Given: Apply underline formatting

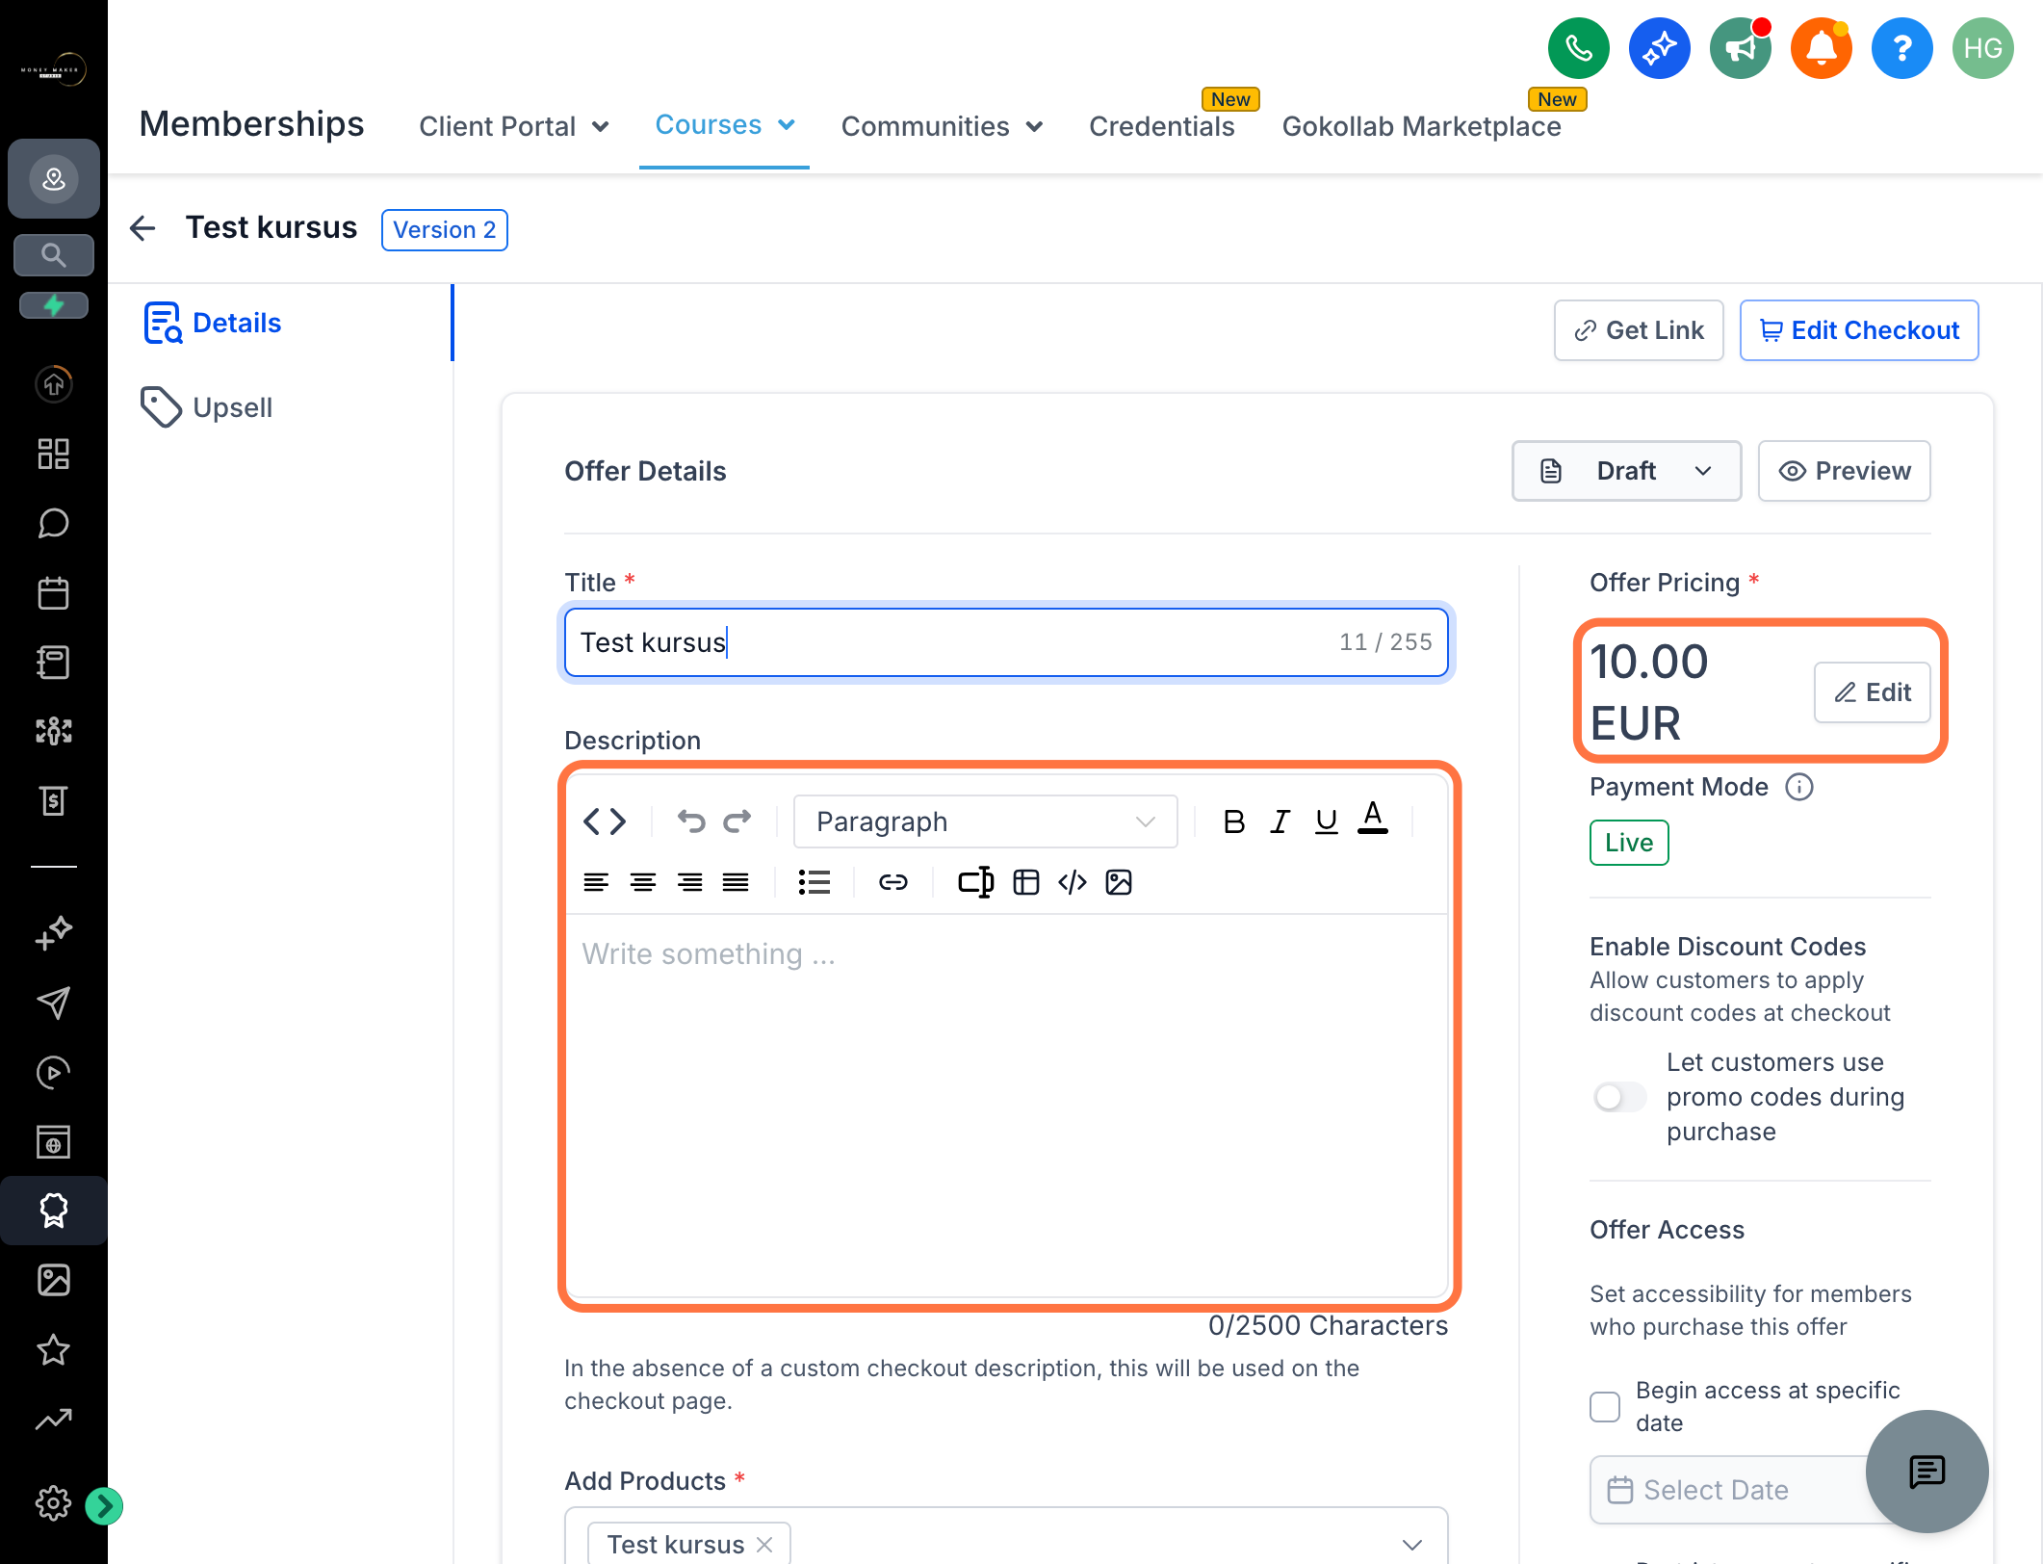Looking at the screenshot, I should click(x=1326, y=821).
